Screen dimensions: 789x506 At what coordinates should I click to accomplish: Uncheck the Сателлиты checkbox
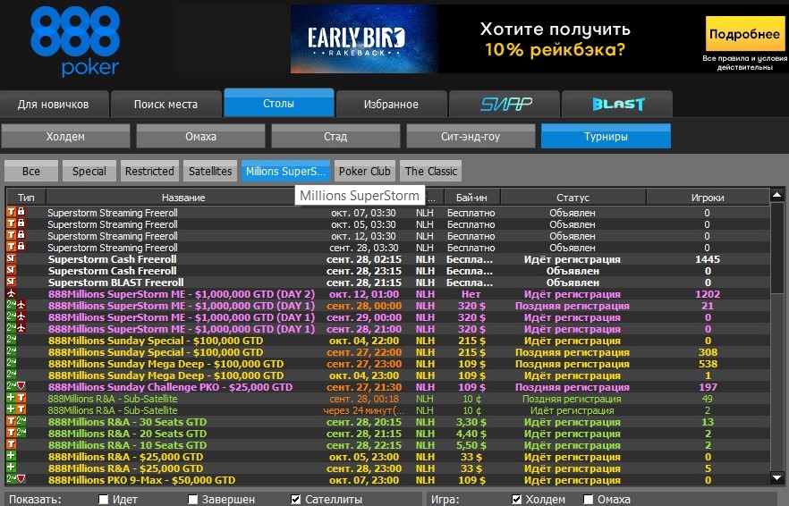tap(296, 500)
